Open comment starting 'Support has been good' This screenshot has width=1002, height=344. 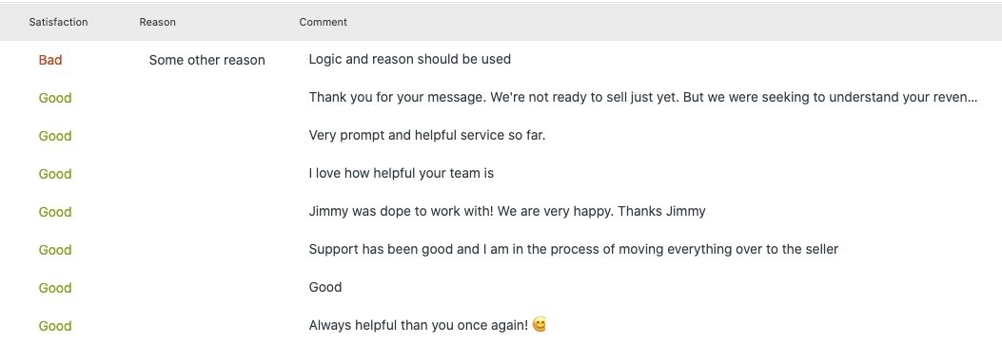(573, 249)
